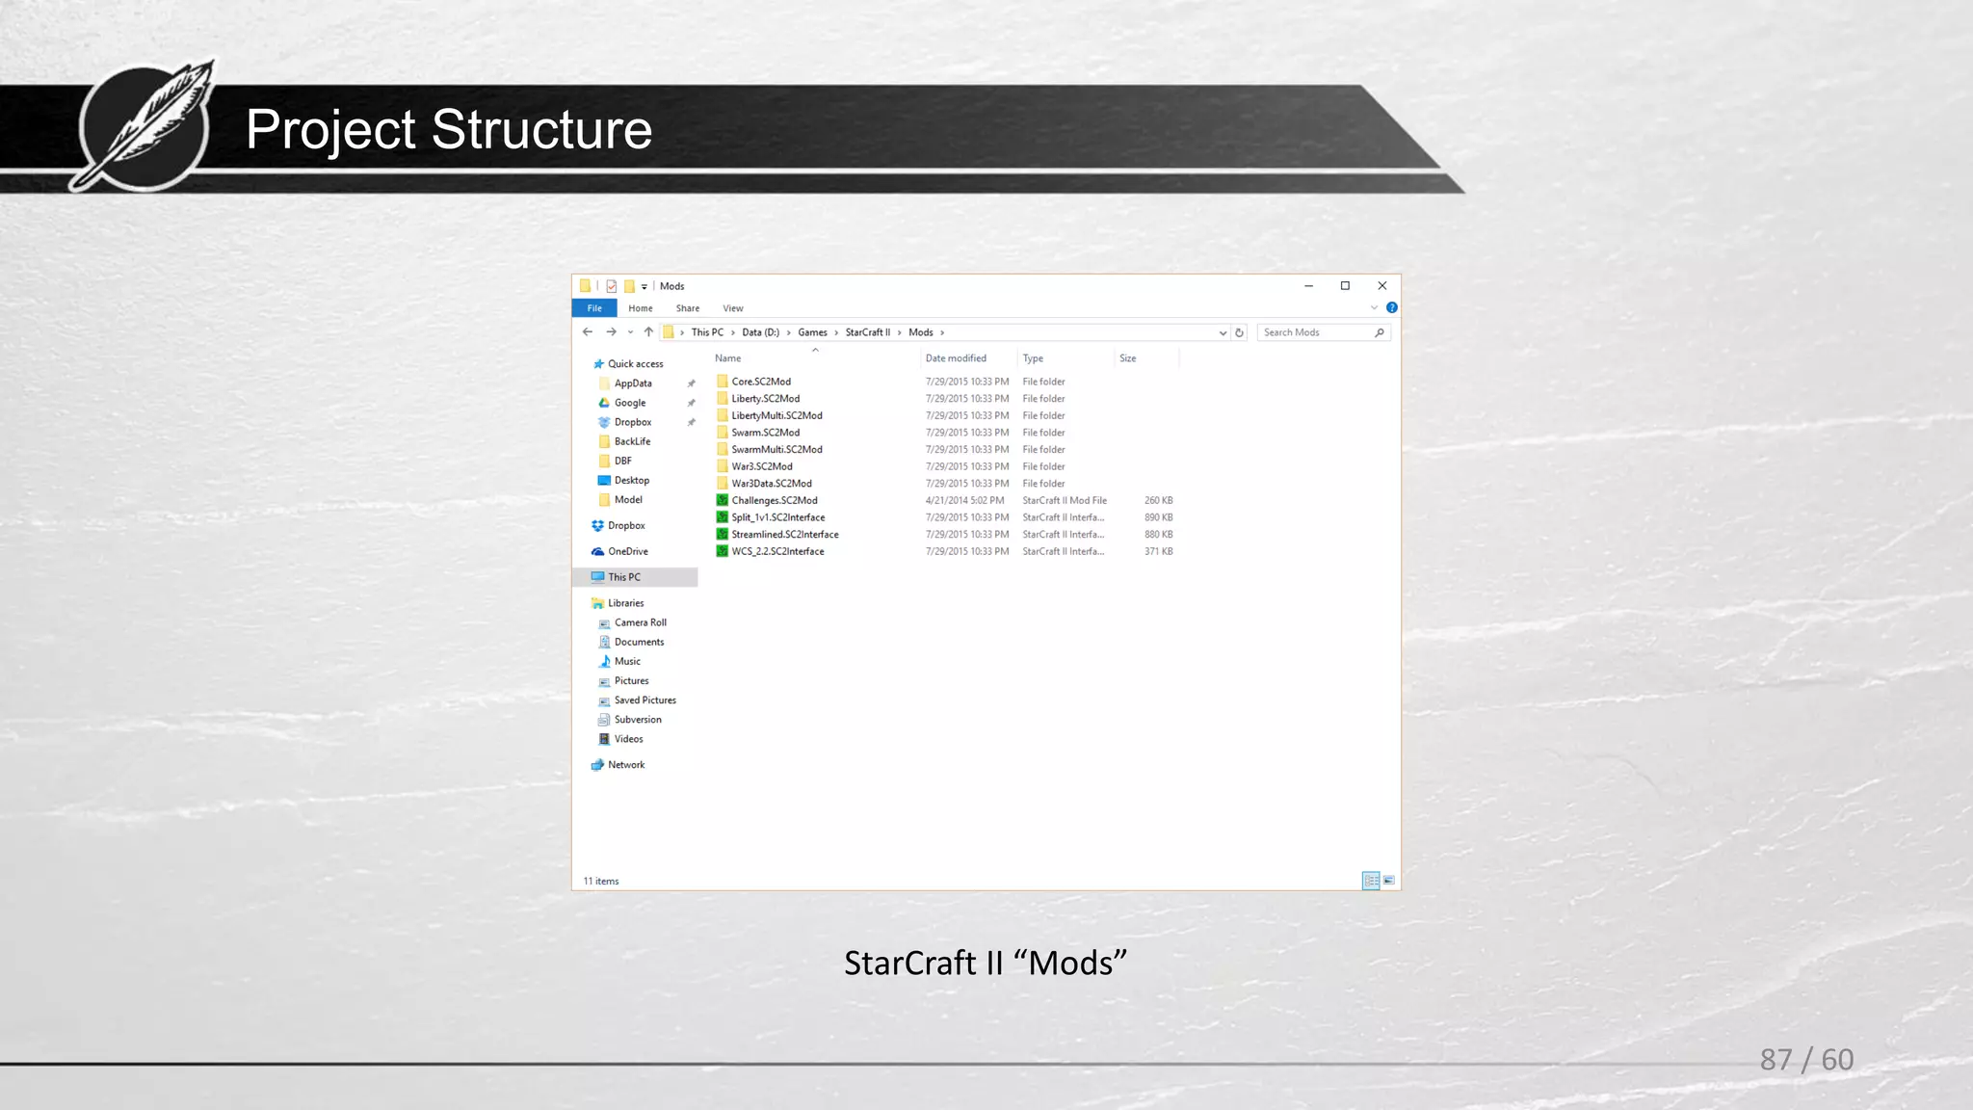
Task: Select the Core.SC2Mod folder icon
Action: (723, 382)
